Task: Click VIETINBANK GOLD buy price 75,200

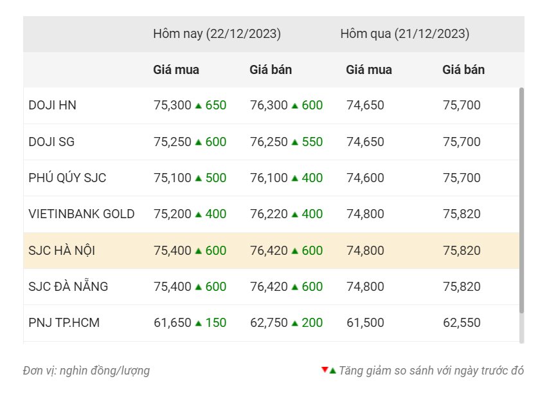Action: click(x=172, y=214)
